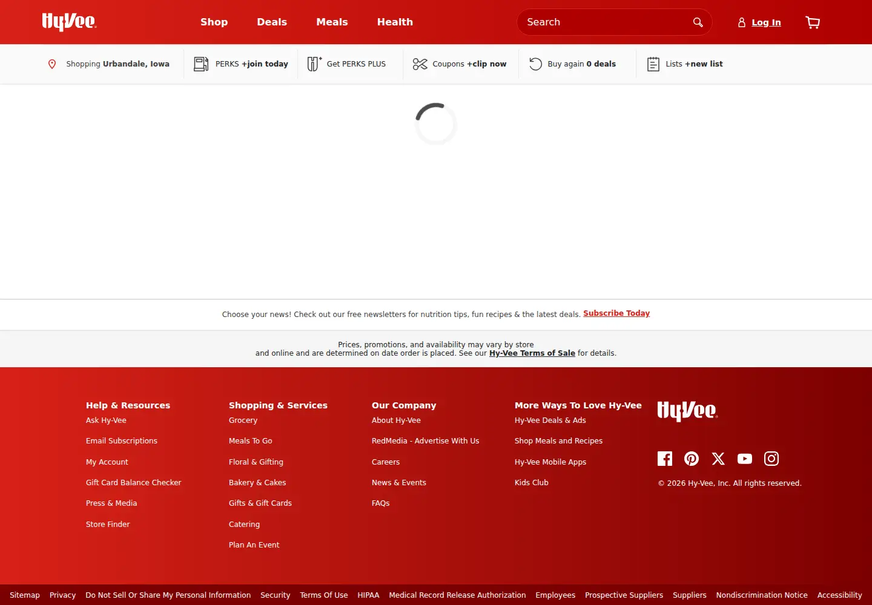This screenshot has width=872, height=605.
Task: Click the Lists clipboard icon
Action: [x=653, y=64]
